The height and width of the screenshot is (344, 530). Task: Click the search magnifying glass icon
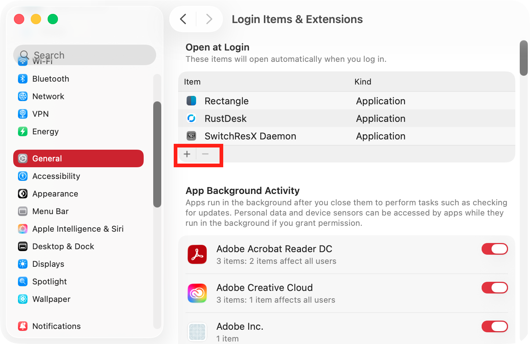click(x=24, y=55)
